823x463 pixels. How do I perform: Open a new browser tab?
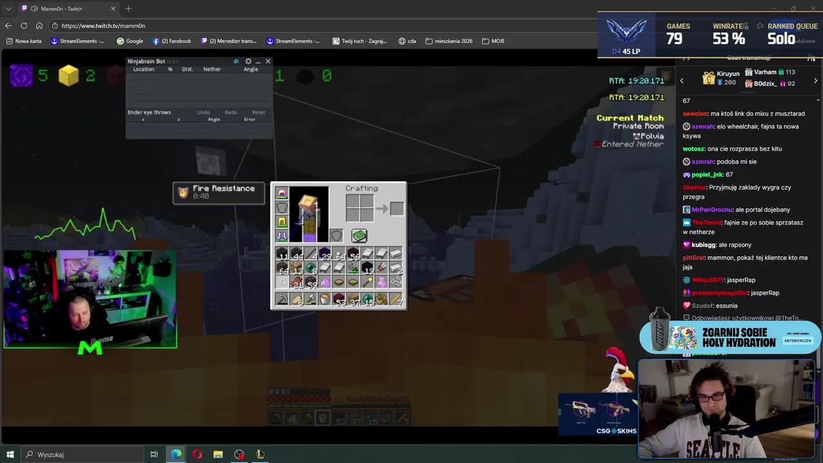tap(129, 9)
